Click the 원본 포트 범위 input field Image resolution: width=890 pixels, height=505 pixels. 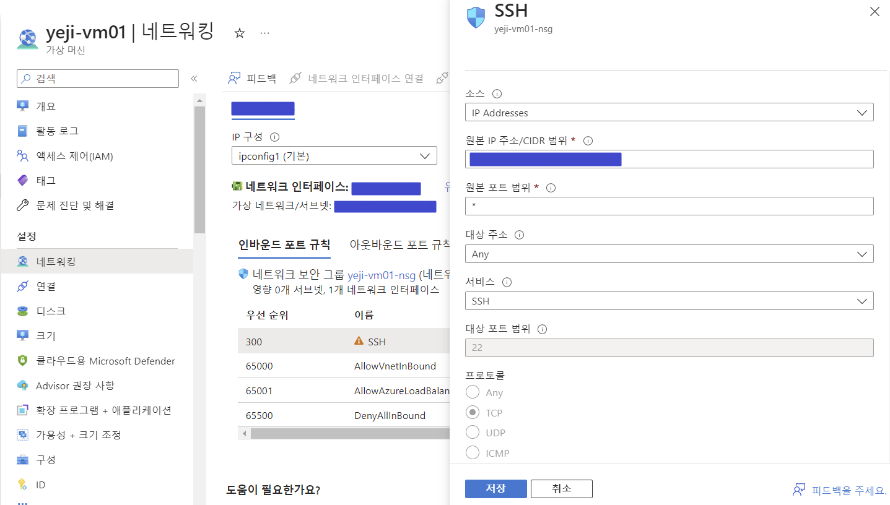point(669,206)
